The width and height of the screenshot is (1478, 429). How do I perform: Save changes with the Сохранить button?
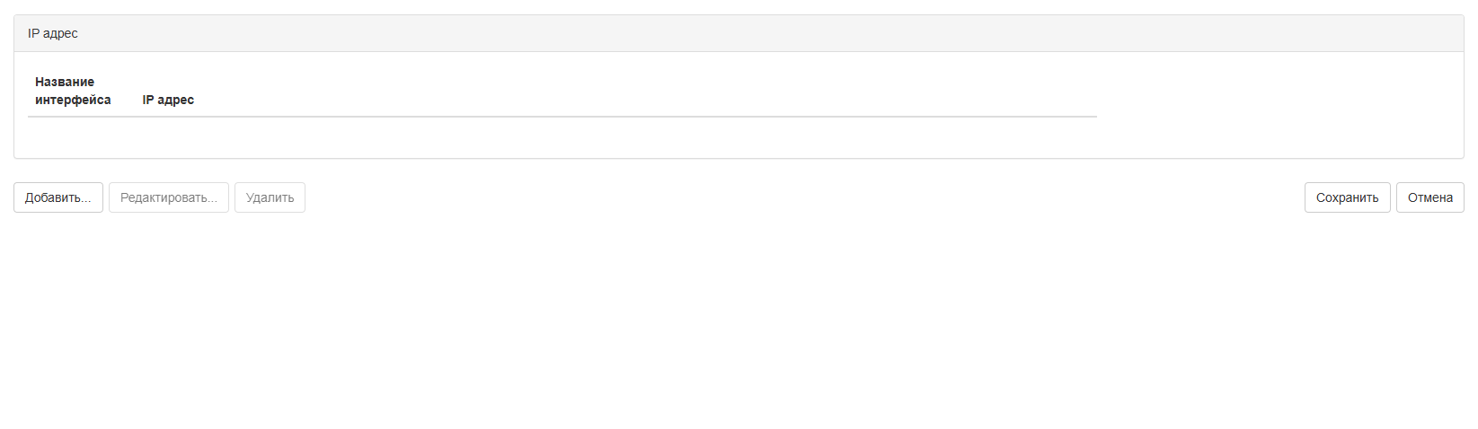(1347, 197)
